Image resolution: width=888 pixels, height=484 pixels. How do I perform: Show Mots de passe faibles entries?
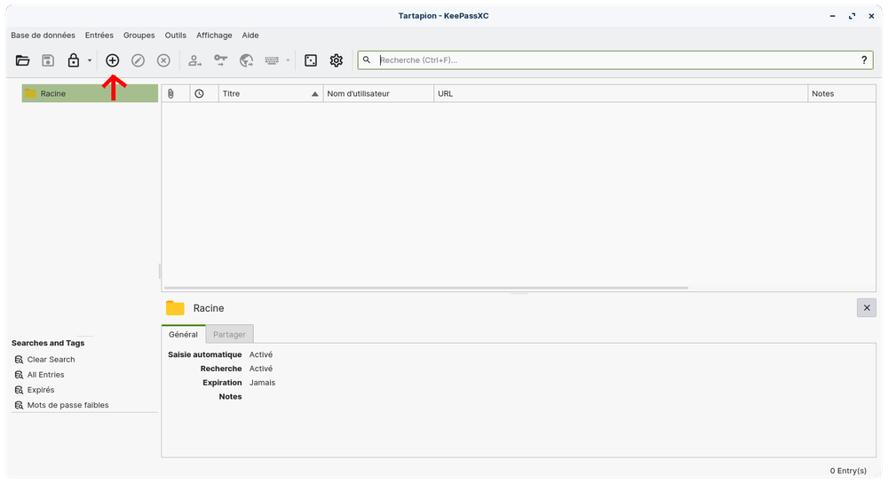67,405
